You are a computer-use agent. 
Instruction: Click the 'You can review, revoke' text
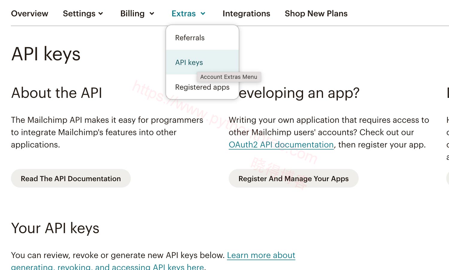pos(118,255)
